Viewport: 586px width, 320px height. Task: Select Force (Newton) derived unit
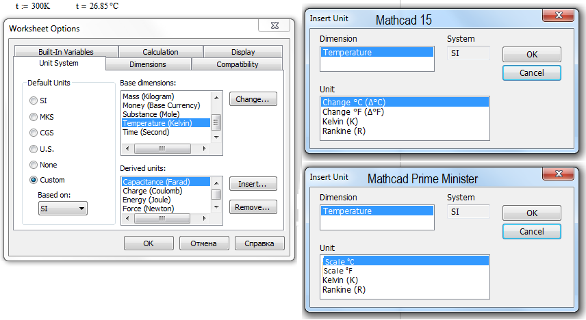166,209
